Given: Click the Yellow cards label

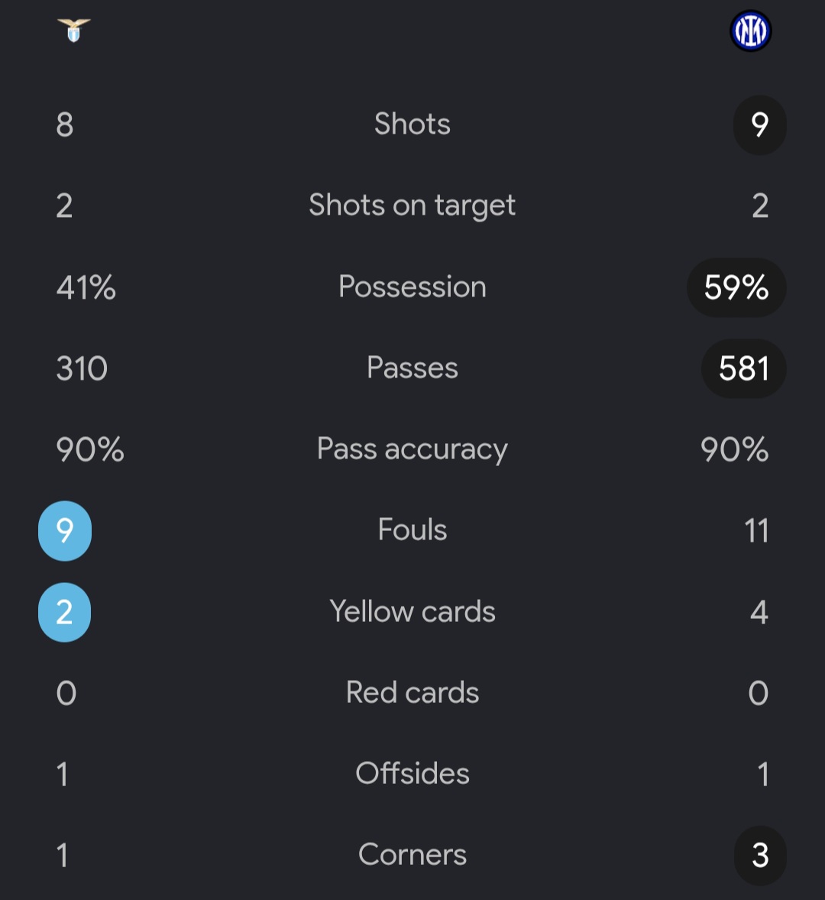Looking at the screenshot, I should pos(412,611).
